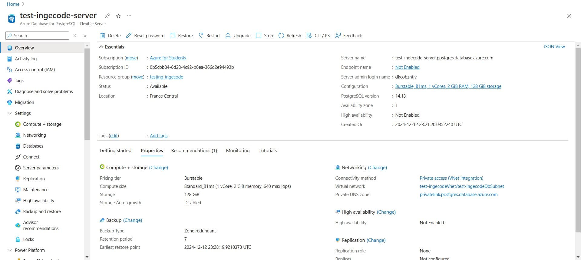Click the Reset password pencil icon

[129, 36]
